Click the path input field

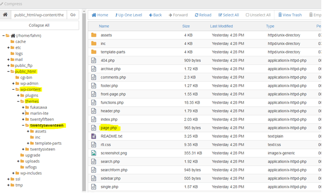point(39,15)
